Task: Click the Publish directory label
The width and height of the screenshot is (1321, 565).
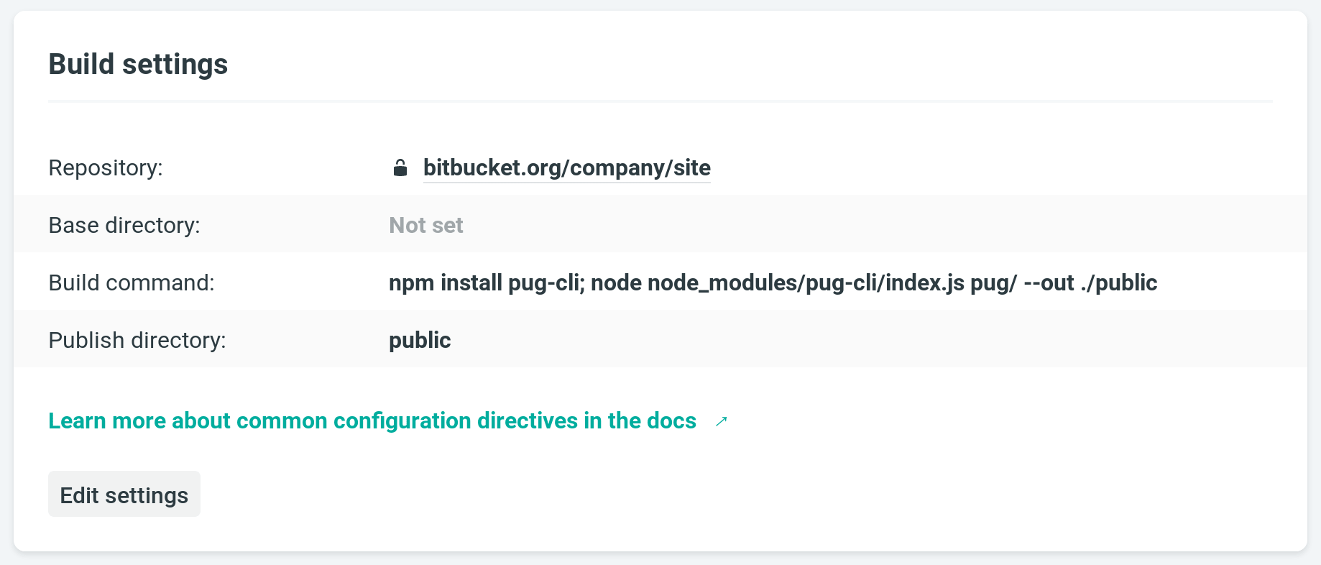Action: 137,340
